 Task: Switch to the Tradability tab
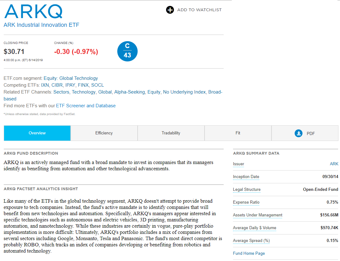[x=171, y=133]
